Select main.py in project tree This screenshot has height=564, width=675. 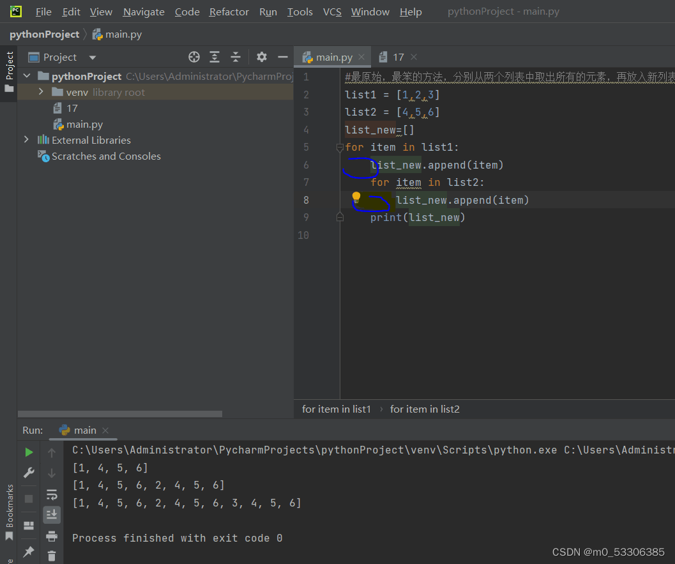78,125
